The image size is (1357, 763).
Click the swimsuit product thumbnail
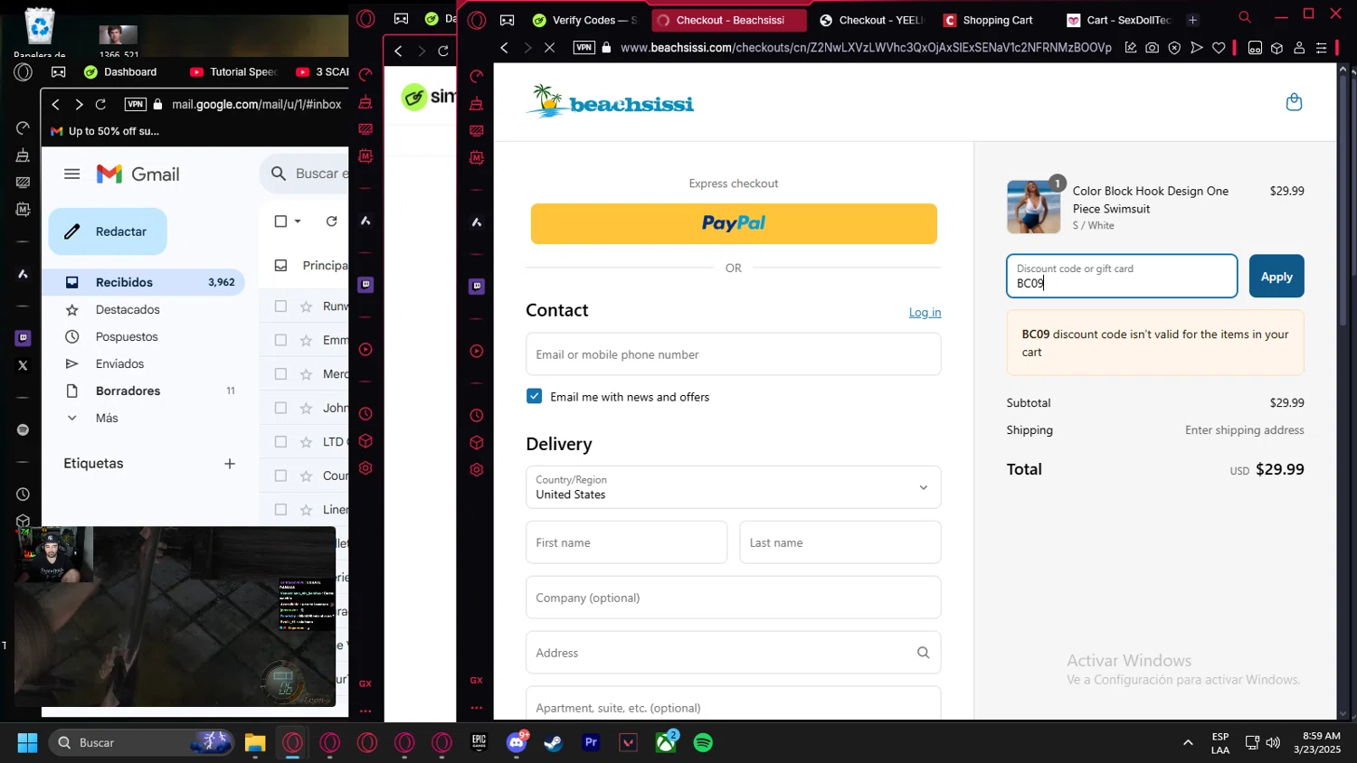point(1034,207)
